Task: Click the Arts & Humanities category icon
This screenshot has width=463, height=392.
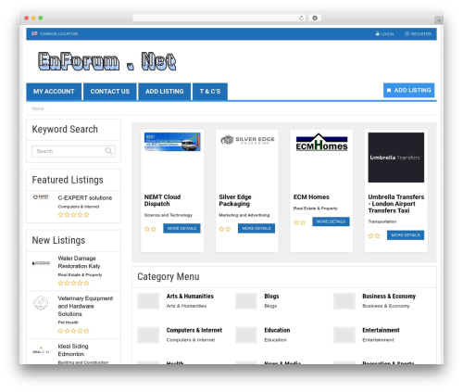Action: 148,301
